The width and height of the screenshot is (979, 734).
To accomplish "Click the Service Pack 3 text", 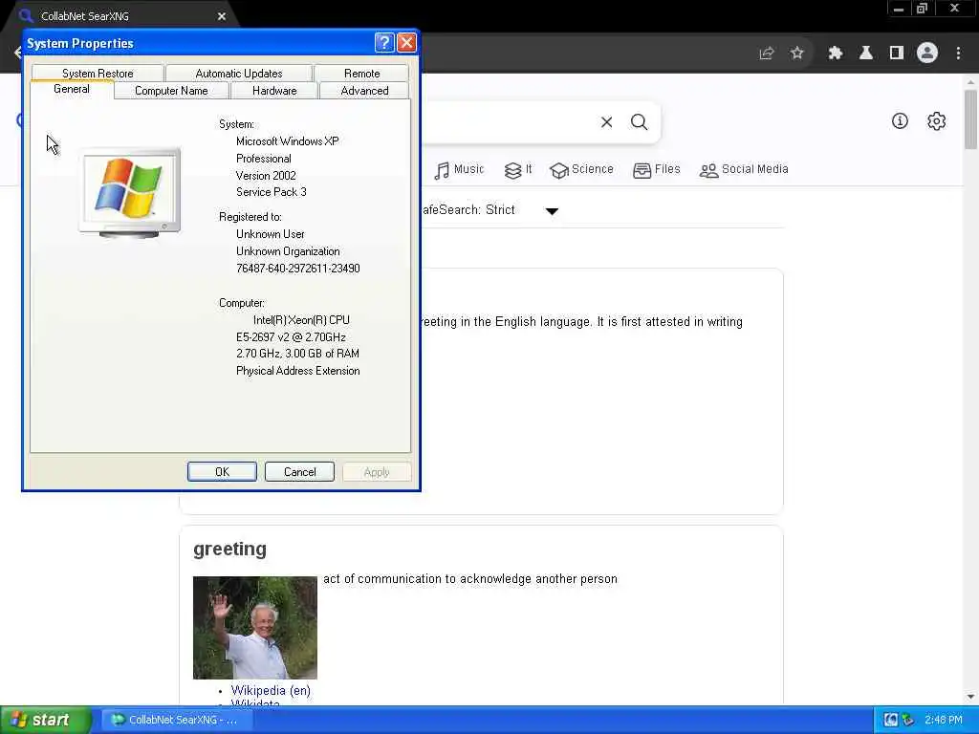I will pos(271,192).
